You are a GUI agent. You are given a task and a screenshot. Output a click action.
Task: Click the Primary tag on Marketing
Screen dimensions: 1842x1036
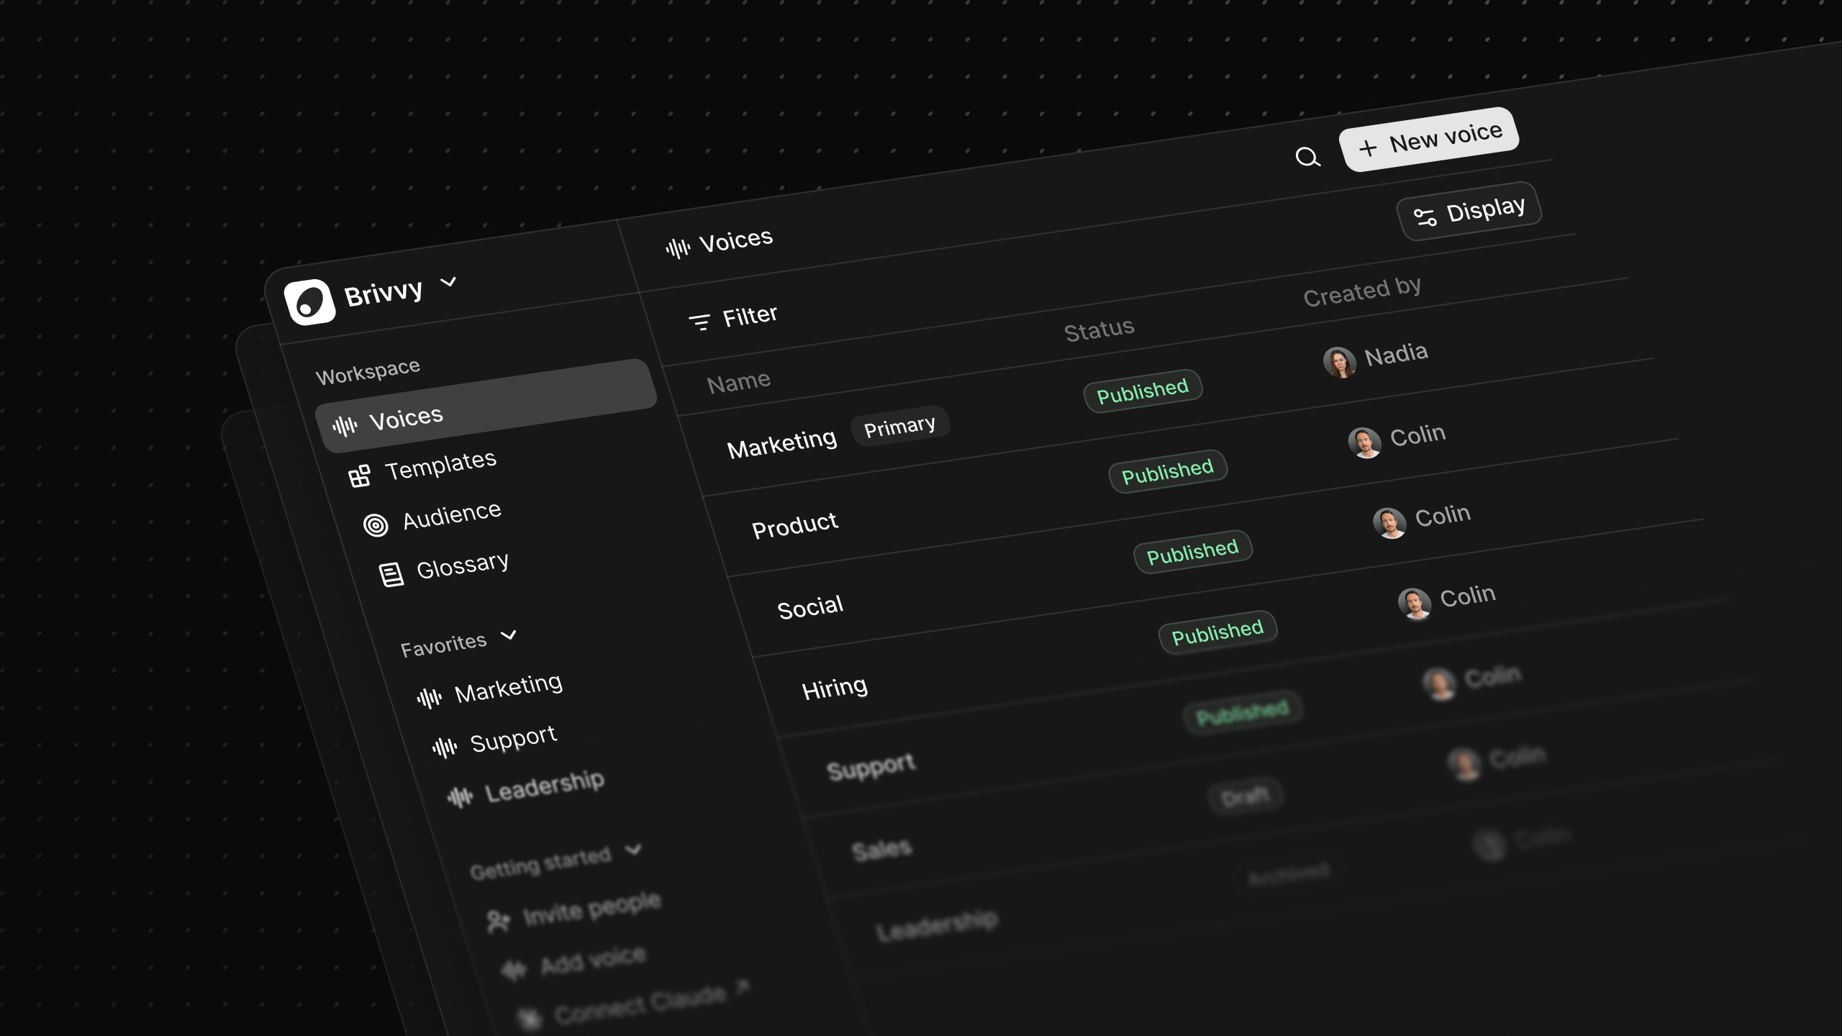[899, 427]
